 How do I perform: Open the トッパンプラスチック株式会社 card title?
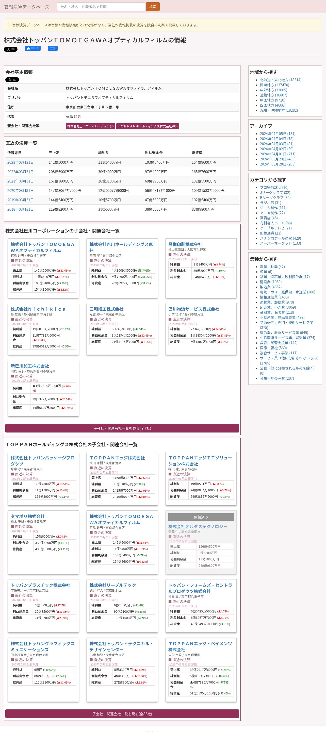pos(41,585)
